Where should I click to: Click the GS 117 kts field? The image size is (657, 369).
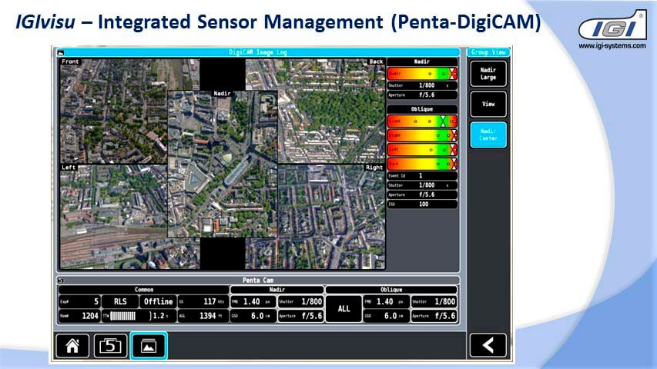point(203,301)
